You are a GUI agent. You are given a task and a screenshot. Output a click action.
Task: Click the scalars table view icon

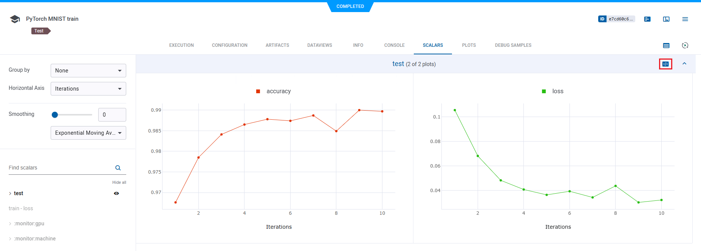[666, 46]
